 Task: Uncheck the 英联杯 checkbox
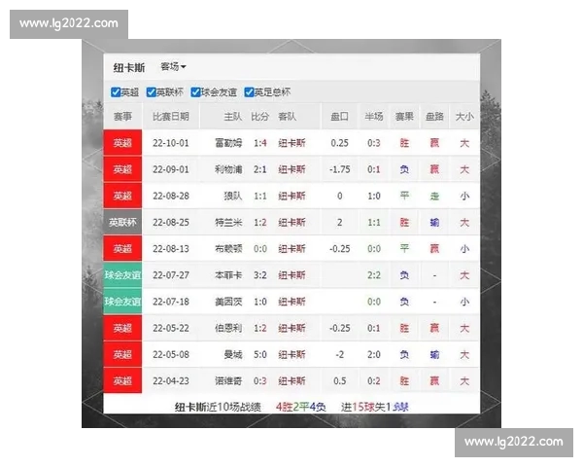tap(151, 92)
